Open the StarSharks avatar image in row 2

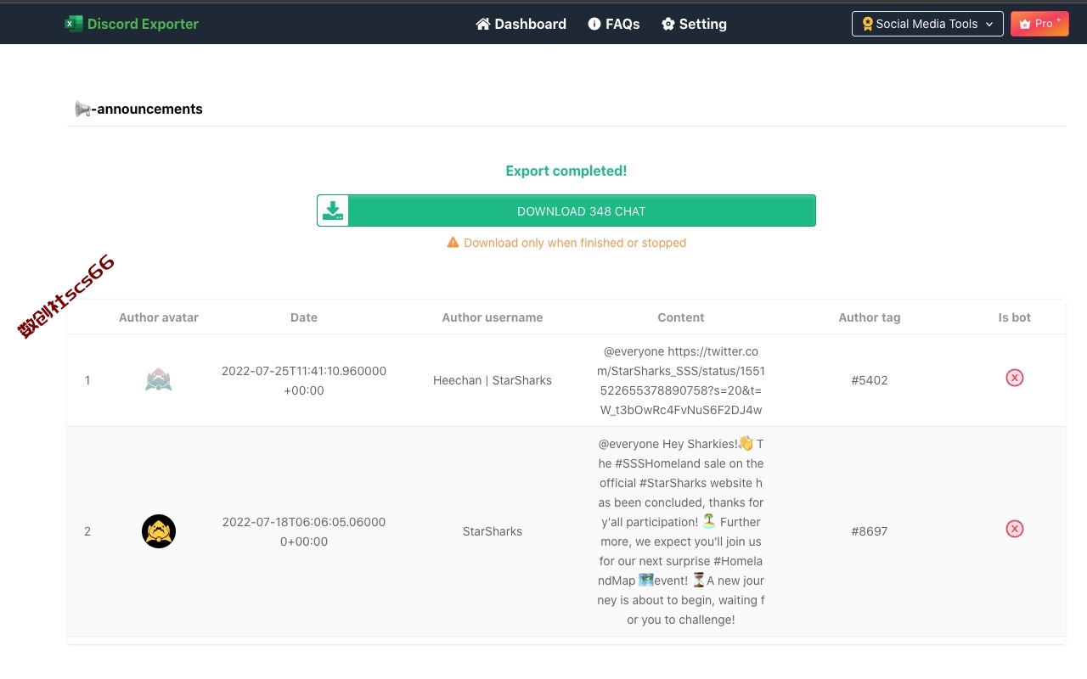159,531
